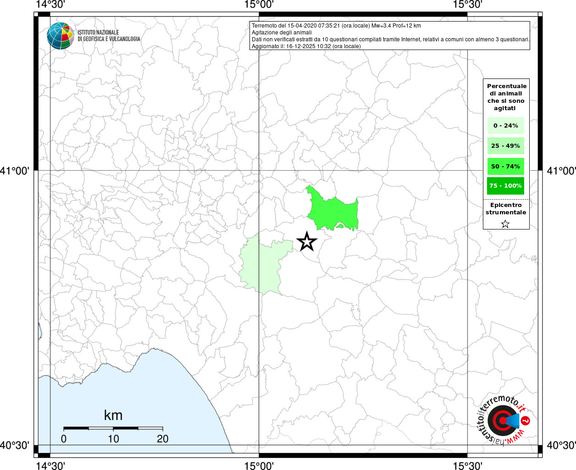Click the 'Terremoto del 15-04-2020' header line
Viewport: 576px width, 470px height.
tap(336, 26)
